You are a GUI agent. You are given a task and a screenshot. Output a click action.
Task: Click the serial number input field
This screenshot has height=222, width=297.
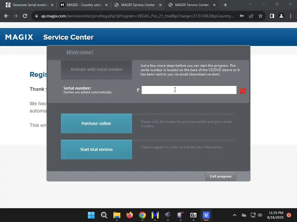189,90
